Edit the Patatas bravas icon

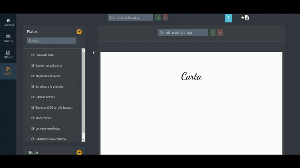(x=33, y=97)
